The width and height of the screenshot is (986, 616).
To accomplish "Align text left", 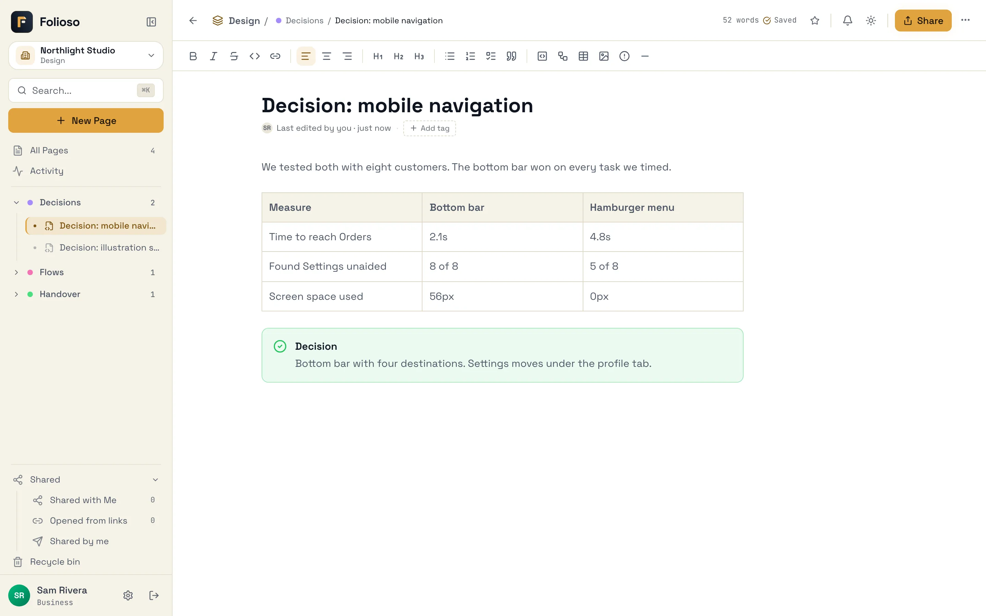I will click(x=306, y=56).
